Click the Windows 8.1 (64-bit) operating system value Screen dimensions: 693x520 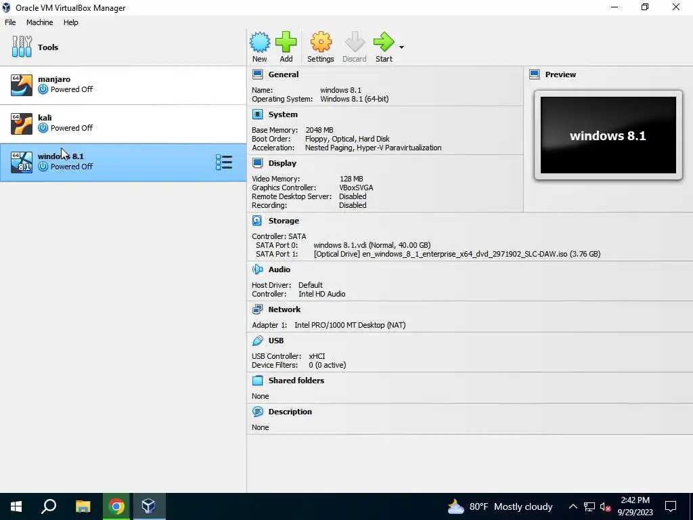[355, 99]
